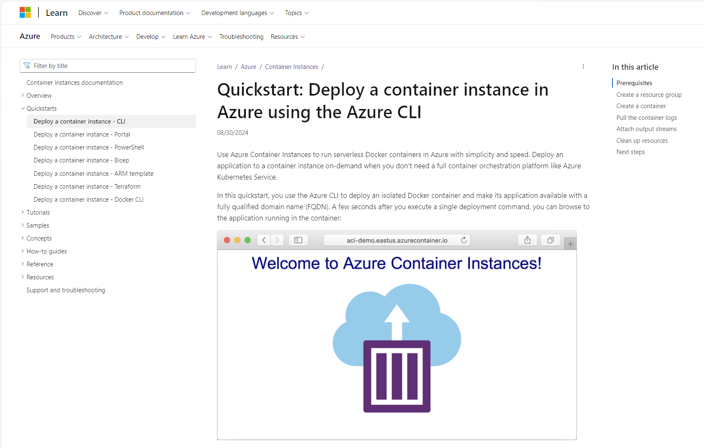Open the Development languages dropdown
The width and height of the screenshot is (704, 448).
click(x=237, y=13)
